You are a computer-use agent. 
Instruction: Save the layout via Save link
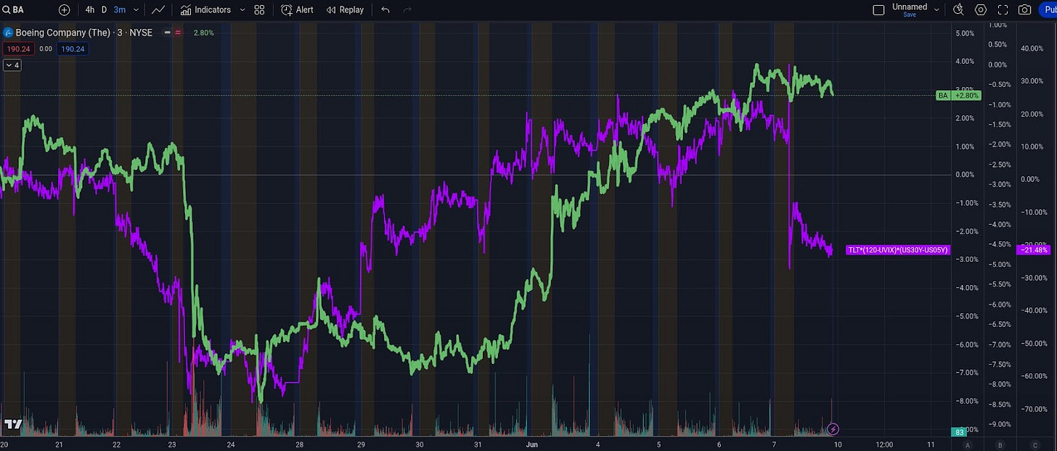click(910, 15)
